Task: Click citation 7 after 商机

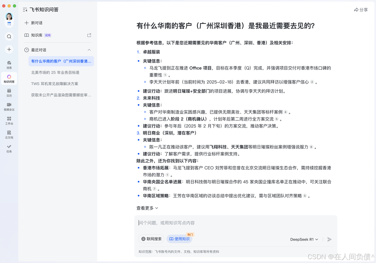Action: [154, 189]
